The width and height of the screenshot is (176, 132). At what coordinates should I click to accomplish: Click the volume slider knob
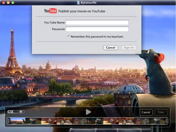pyautogui.click(x=21, y=112)
